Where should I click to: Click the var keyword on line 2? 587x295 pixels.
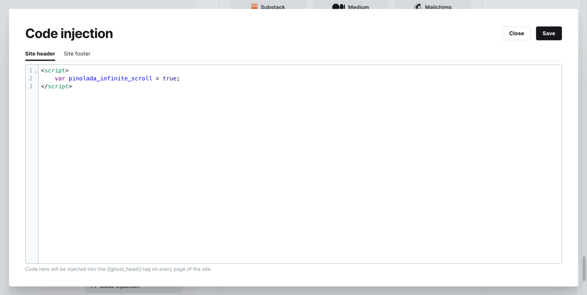click(60, 78)
